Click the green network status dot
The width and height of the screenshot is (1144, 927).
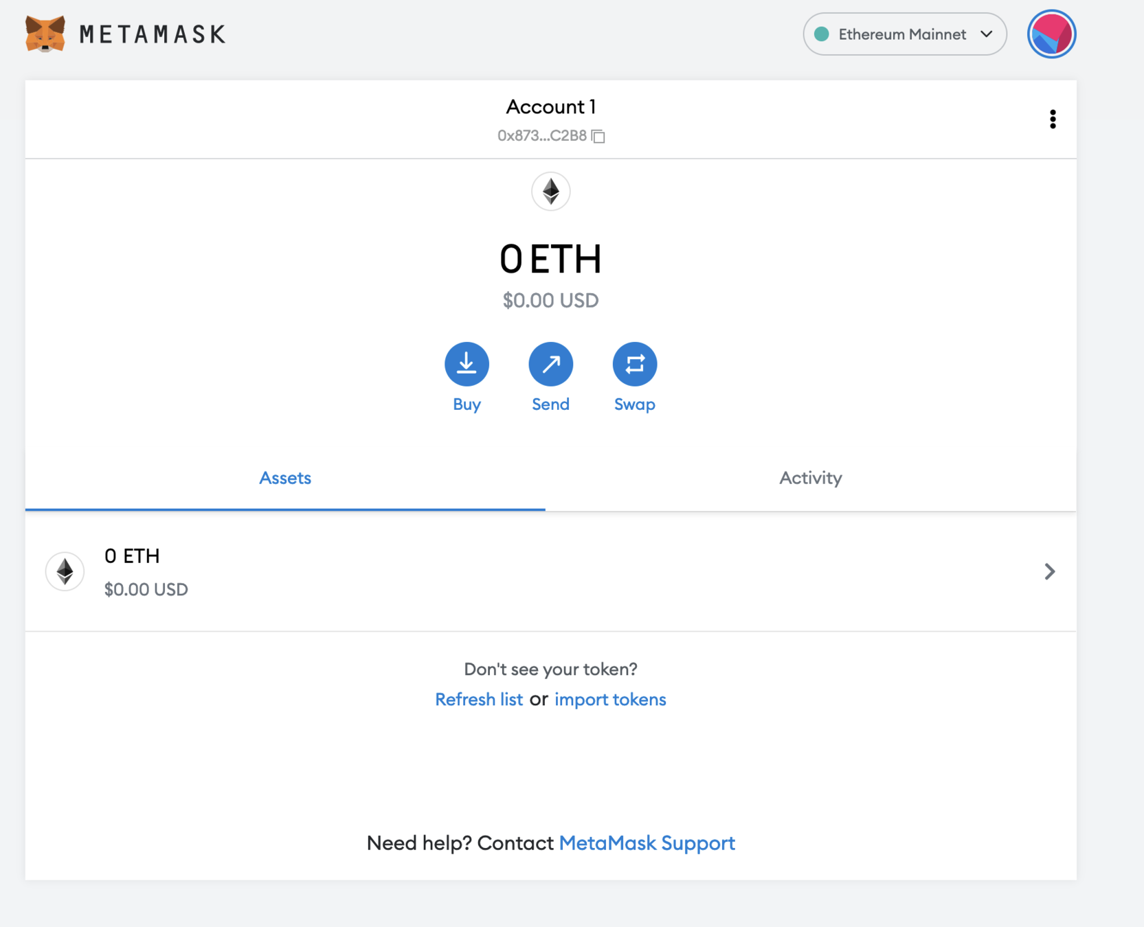(x=821, y=34)
